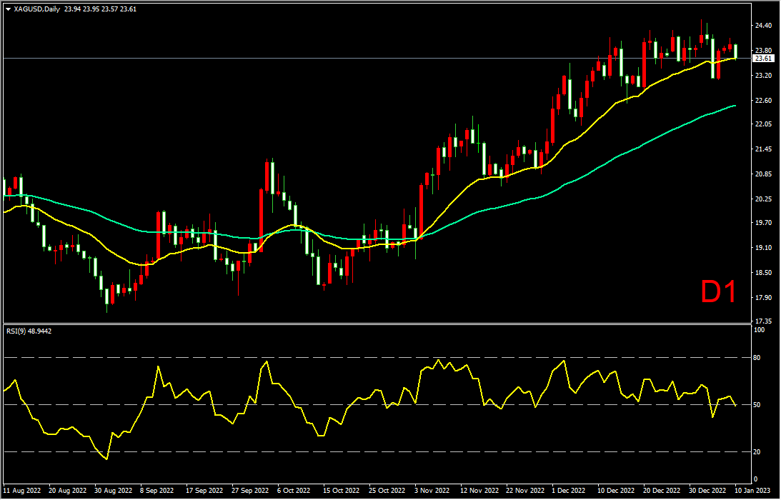The width and height of the screenshot is (781, 500).
Task: Click the 6 Oct 2022 date label
Action: tap(294, 490)
